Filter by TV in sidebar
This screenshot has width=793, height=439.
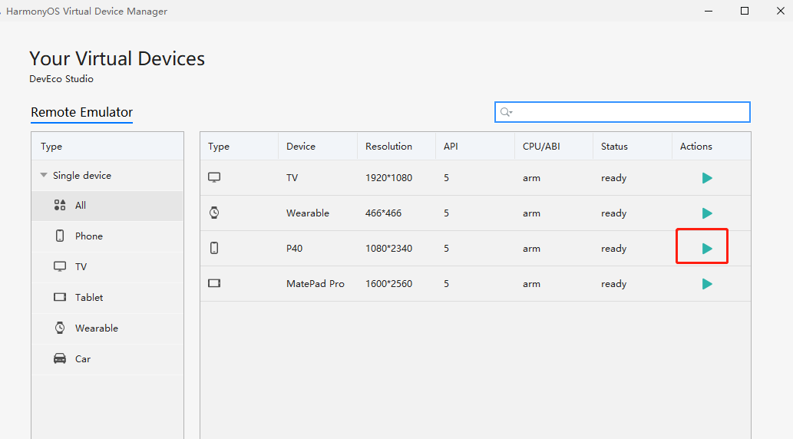pyautogui.click(x=107, y=266)
